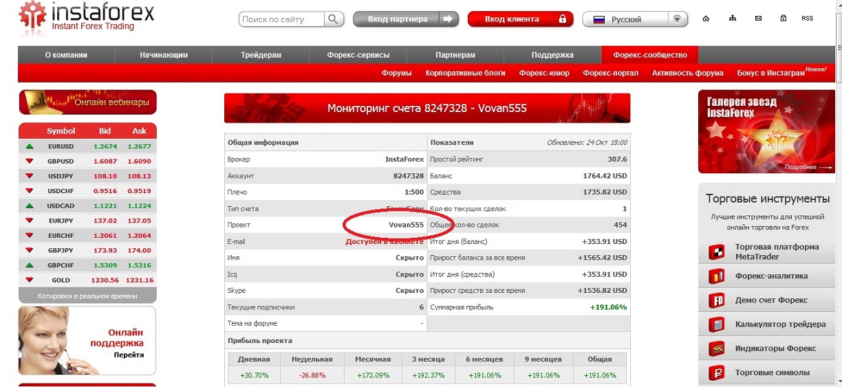The width and height of the screenshot is (842, 387).
Task: Click red down arrow beside GOLD
Action: coord(29,280)
